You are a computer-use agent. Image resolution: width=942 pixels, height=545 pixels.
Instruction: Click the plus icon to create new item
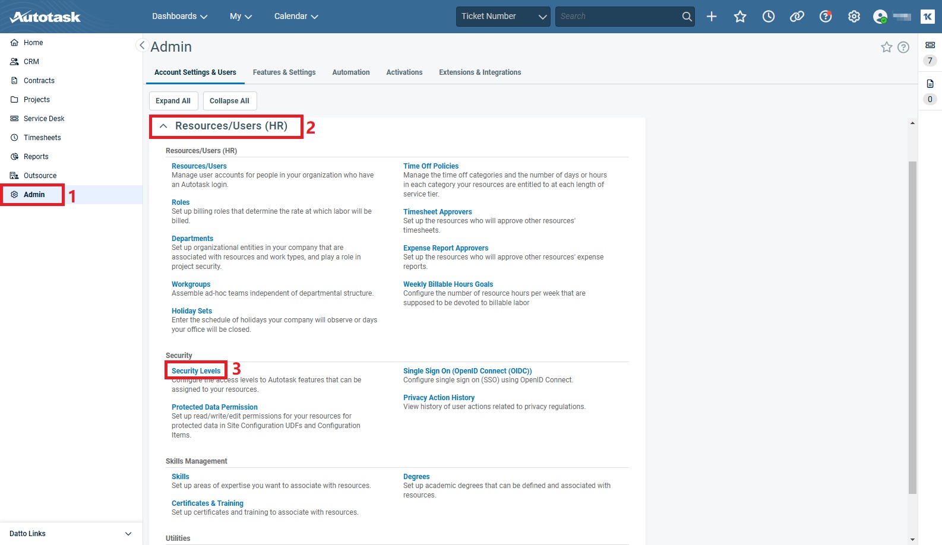(x=712, y=17)
